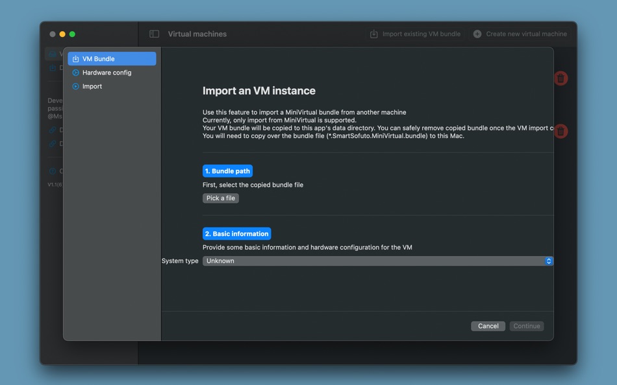Click the Import step arrow icon
The height and width of the screenshot is (385, 617).
(x=75, y=86)
